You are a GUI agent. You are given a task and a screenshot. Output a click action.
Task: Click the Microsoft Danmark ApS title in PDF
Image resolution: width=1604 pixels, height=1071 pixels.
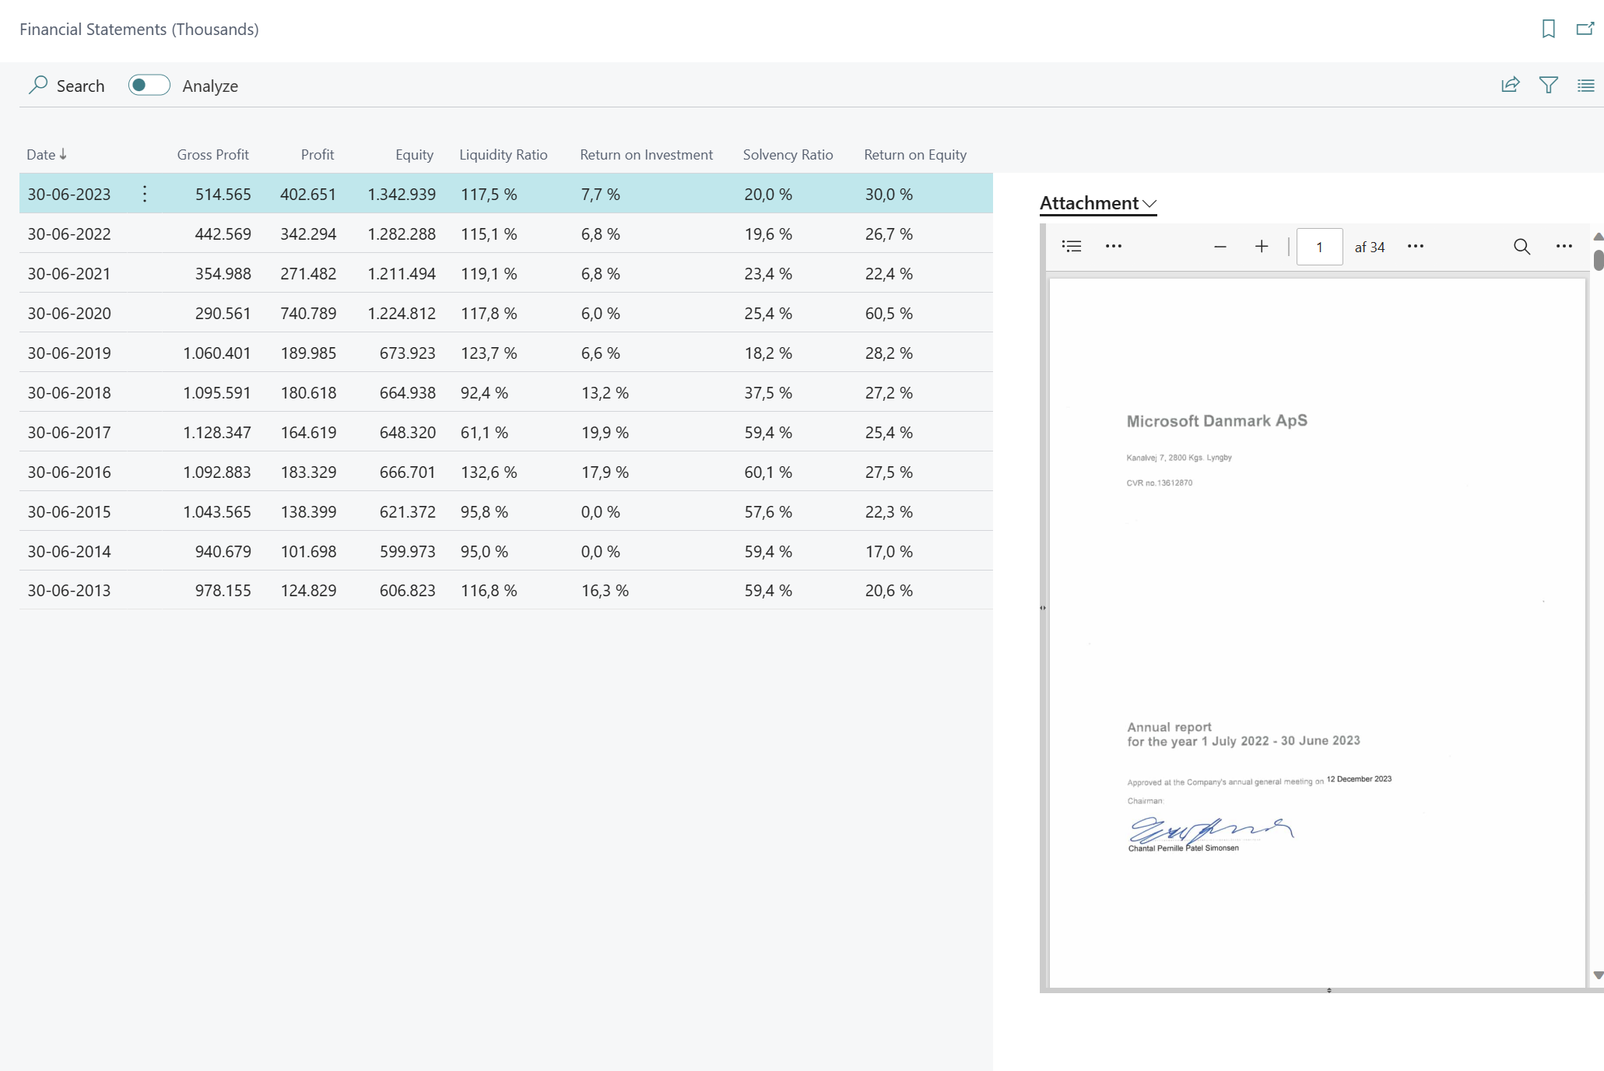1216,421
